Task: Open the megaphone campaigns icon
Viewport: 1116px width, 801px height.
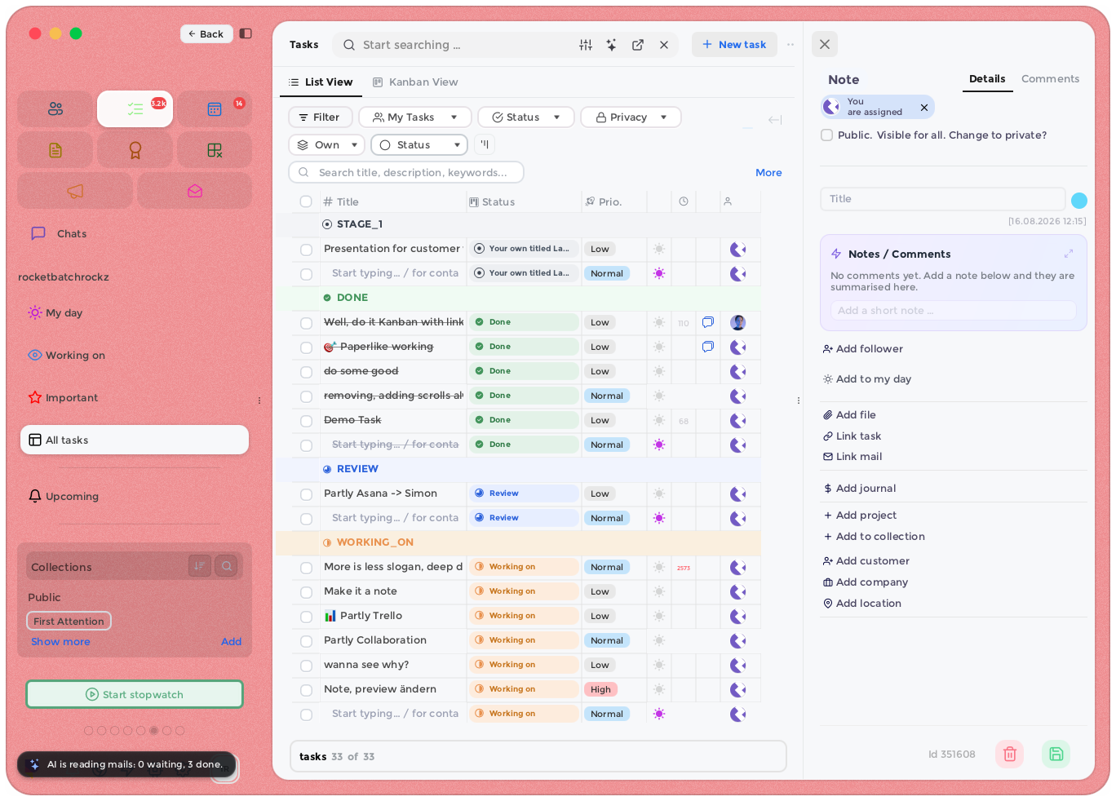Action: click(75, 191)
